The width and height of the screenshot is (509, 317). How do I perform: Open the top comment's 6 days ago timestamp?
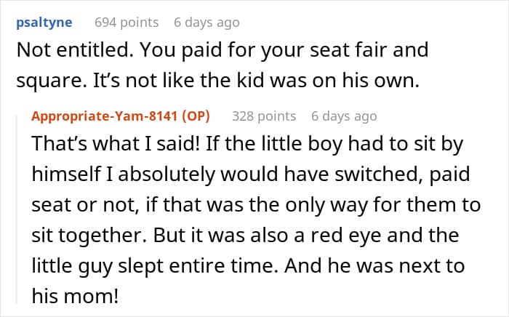tap(207, 23)
